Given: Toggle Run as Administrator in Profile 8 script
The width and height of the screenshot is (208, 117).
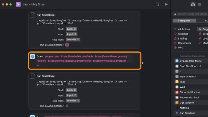Looking at the screenshot, I should tap(67, 106).
